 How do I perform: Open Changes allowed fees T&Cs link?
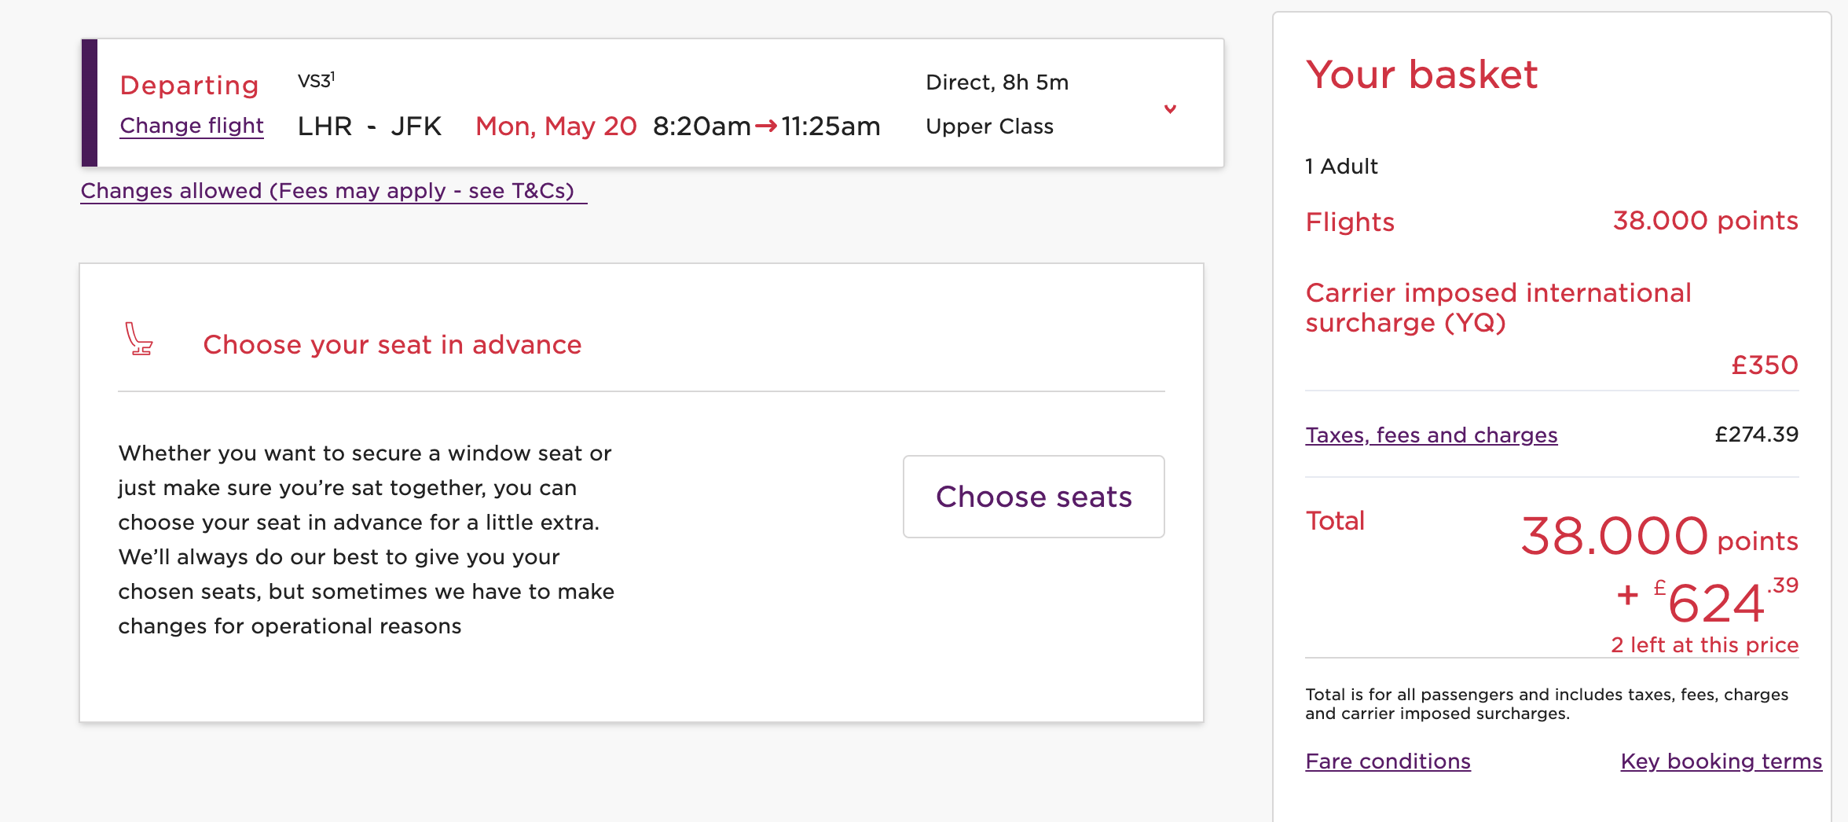click(x=333, y=191)
